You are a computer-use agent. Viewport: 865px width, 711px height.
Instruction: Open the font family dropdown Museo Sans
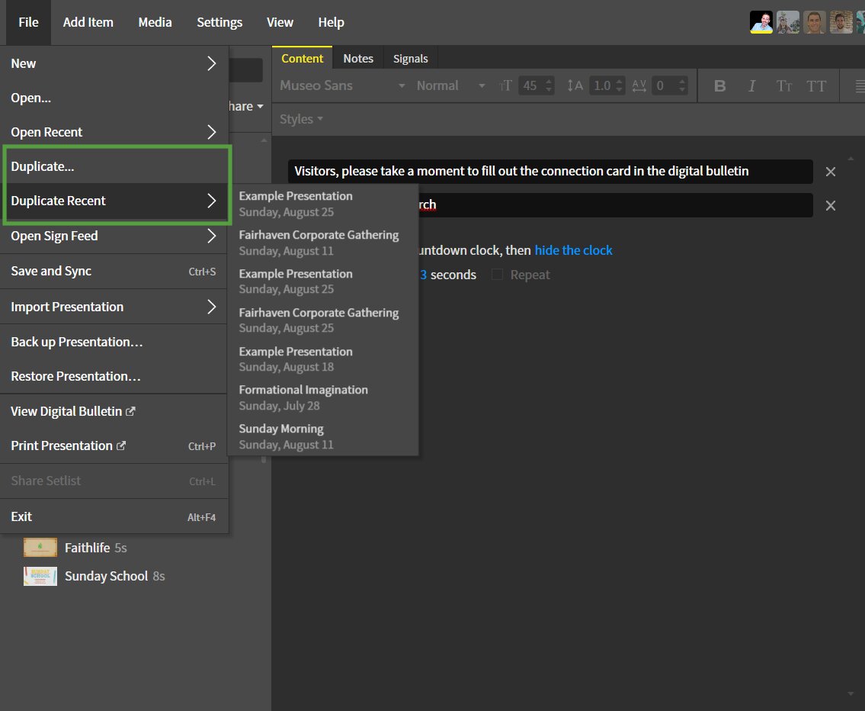click(x=342, y=86)
